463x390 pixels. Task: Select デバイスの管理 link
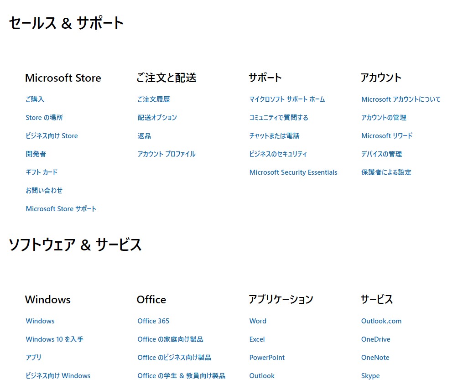(x=381, y=154)
